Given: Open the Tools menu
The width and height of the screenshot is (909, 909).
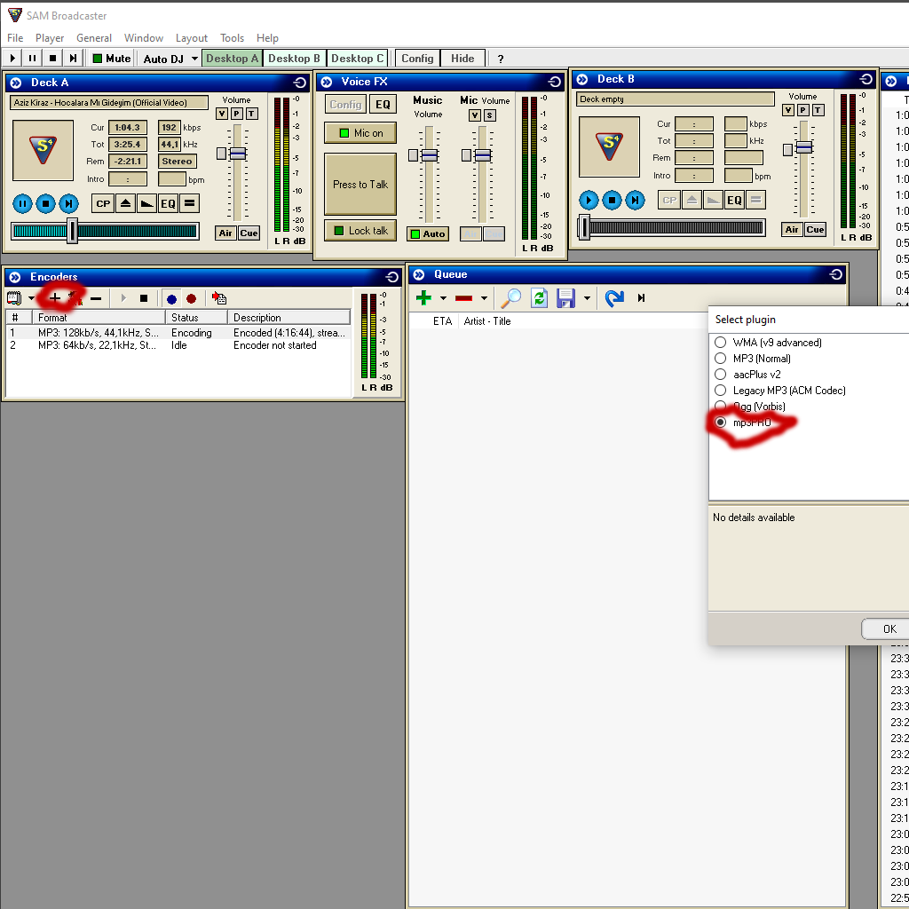Looking at the screenshot, I should click(232, 37).
